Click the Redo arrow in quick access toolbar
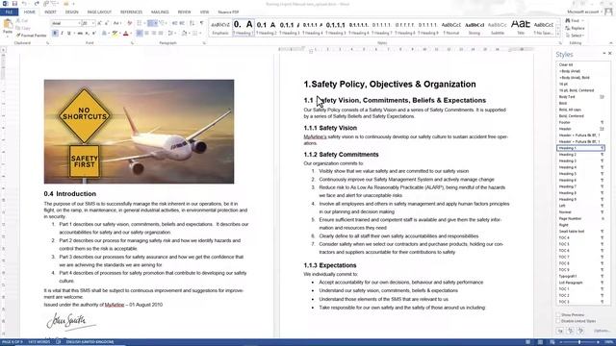The image size is (616, 346). [37, 4]
